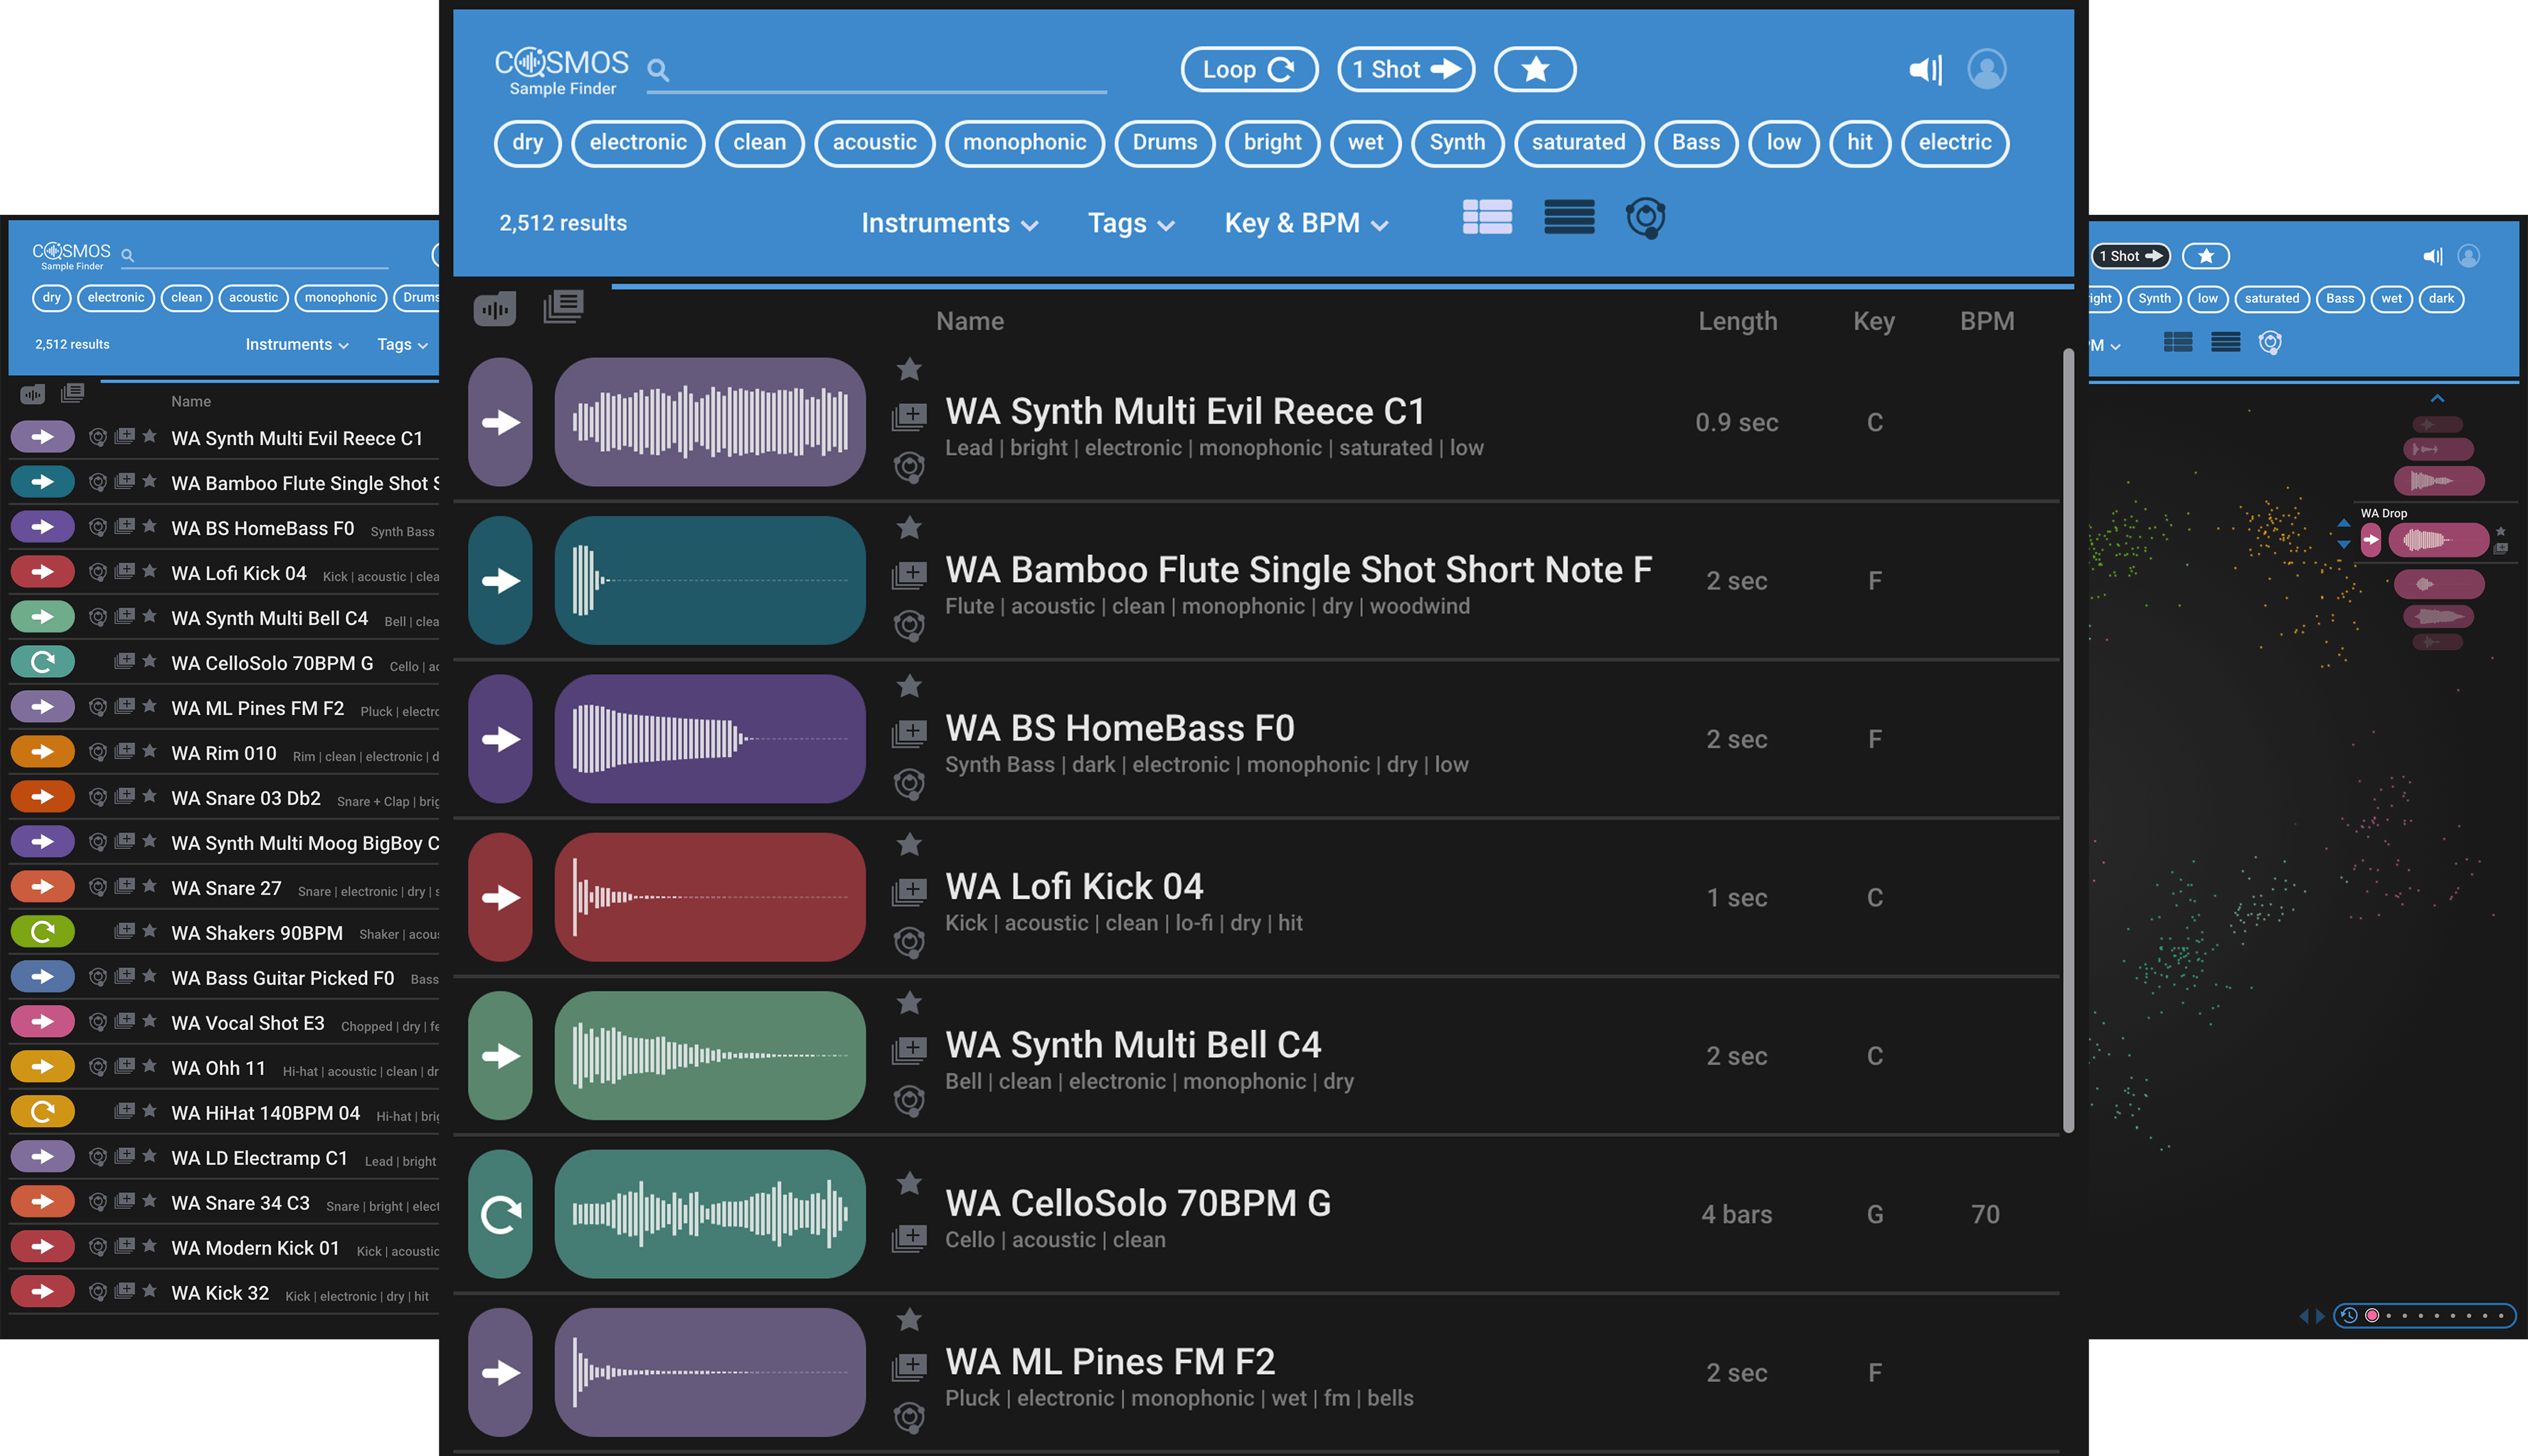Remove the saturated filter tag
Screen dimensions: 2528x1456
(x=1578, y=143)
